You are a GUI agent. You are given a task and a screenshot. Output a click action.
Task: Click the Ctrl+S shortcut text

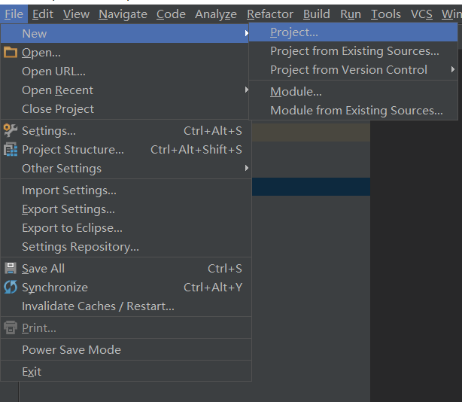coord(225,269)
